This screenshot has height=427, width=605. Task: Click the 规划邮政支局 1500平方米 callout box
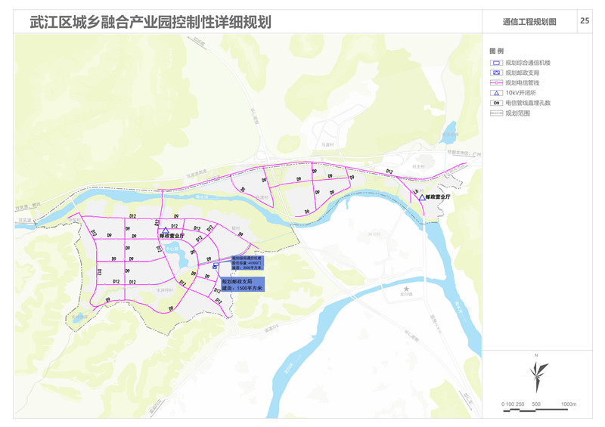[243, 284]
